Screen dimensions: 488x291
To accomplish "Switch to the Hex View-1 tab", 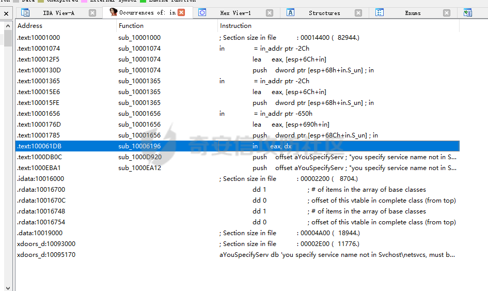I will (235, 13).
